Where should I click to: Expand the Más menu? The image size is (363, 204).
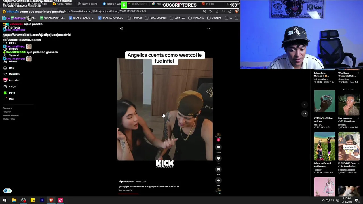[9, 99]
